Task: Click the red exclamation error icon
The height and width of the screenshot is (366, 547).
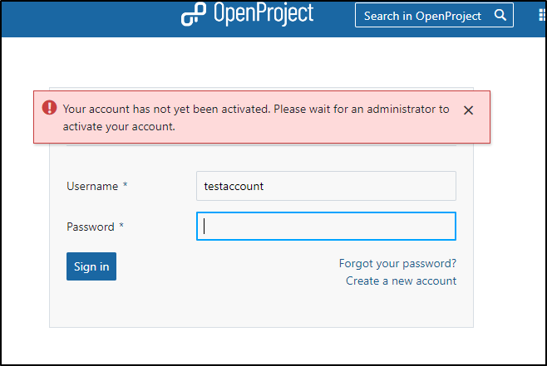Action: (x=50, y=107)
